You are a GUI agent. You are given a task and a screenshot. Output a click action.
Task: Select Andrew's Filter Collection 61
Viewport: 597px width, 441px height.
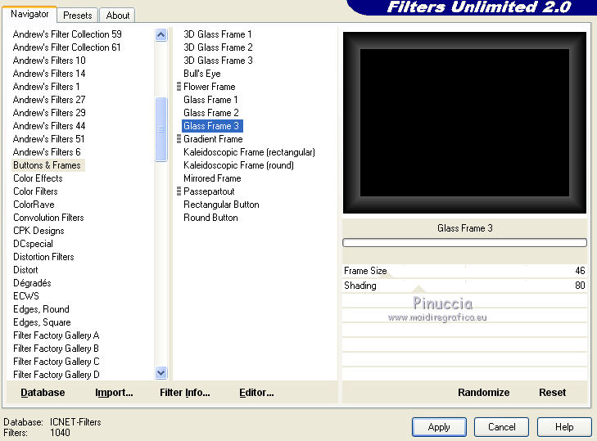point(66,47)
